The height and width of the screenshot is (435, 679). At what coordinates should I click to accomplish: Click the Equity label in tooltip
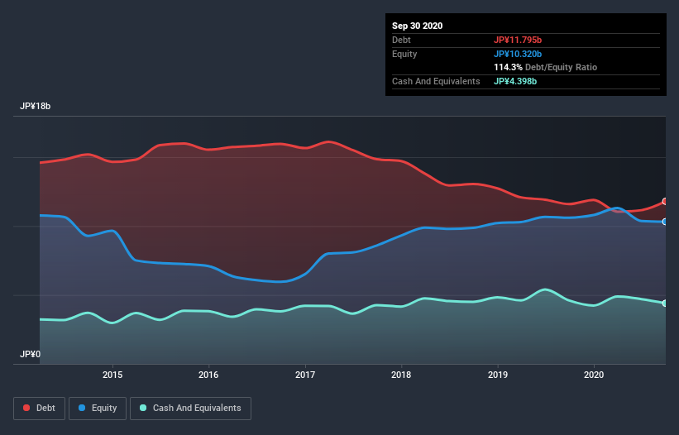pyautogui.click(x=404, y=54)
